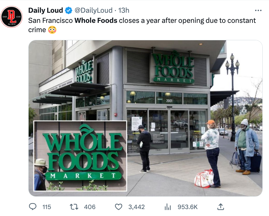Viewport: 269px width, 216px height.
Task: Click the flushed face emoji
Action: (x=52, y=30)
